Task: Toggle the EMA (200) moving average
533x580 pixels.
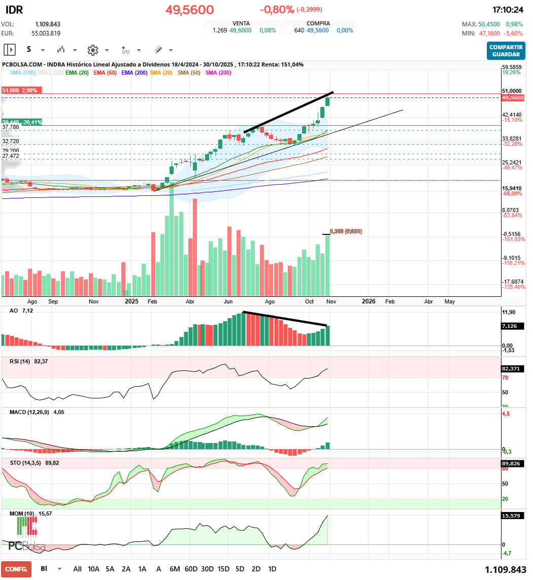Action: click(134, 73)
